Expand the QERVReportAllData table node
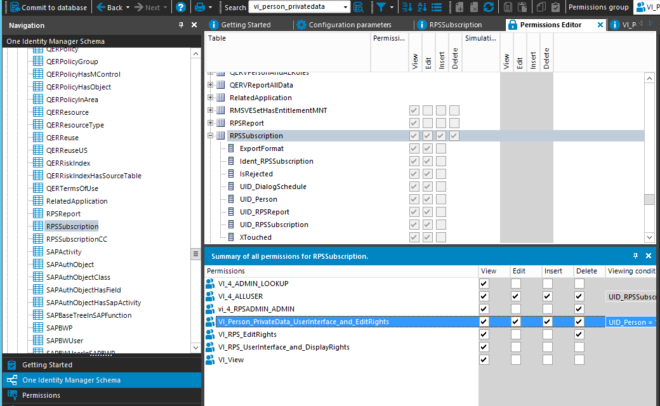The width and height of the screenshot is (660, 406). point(211,85)
